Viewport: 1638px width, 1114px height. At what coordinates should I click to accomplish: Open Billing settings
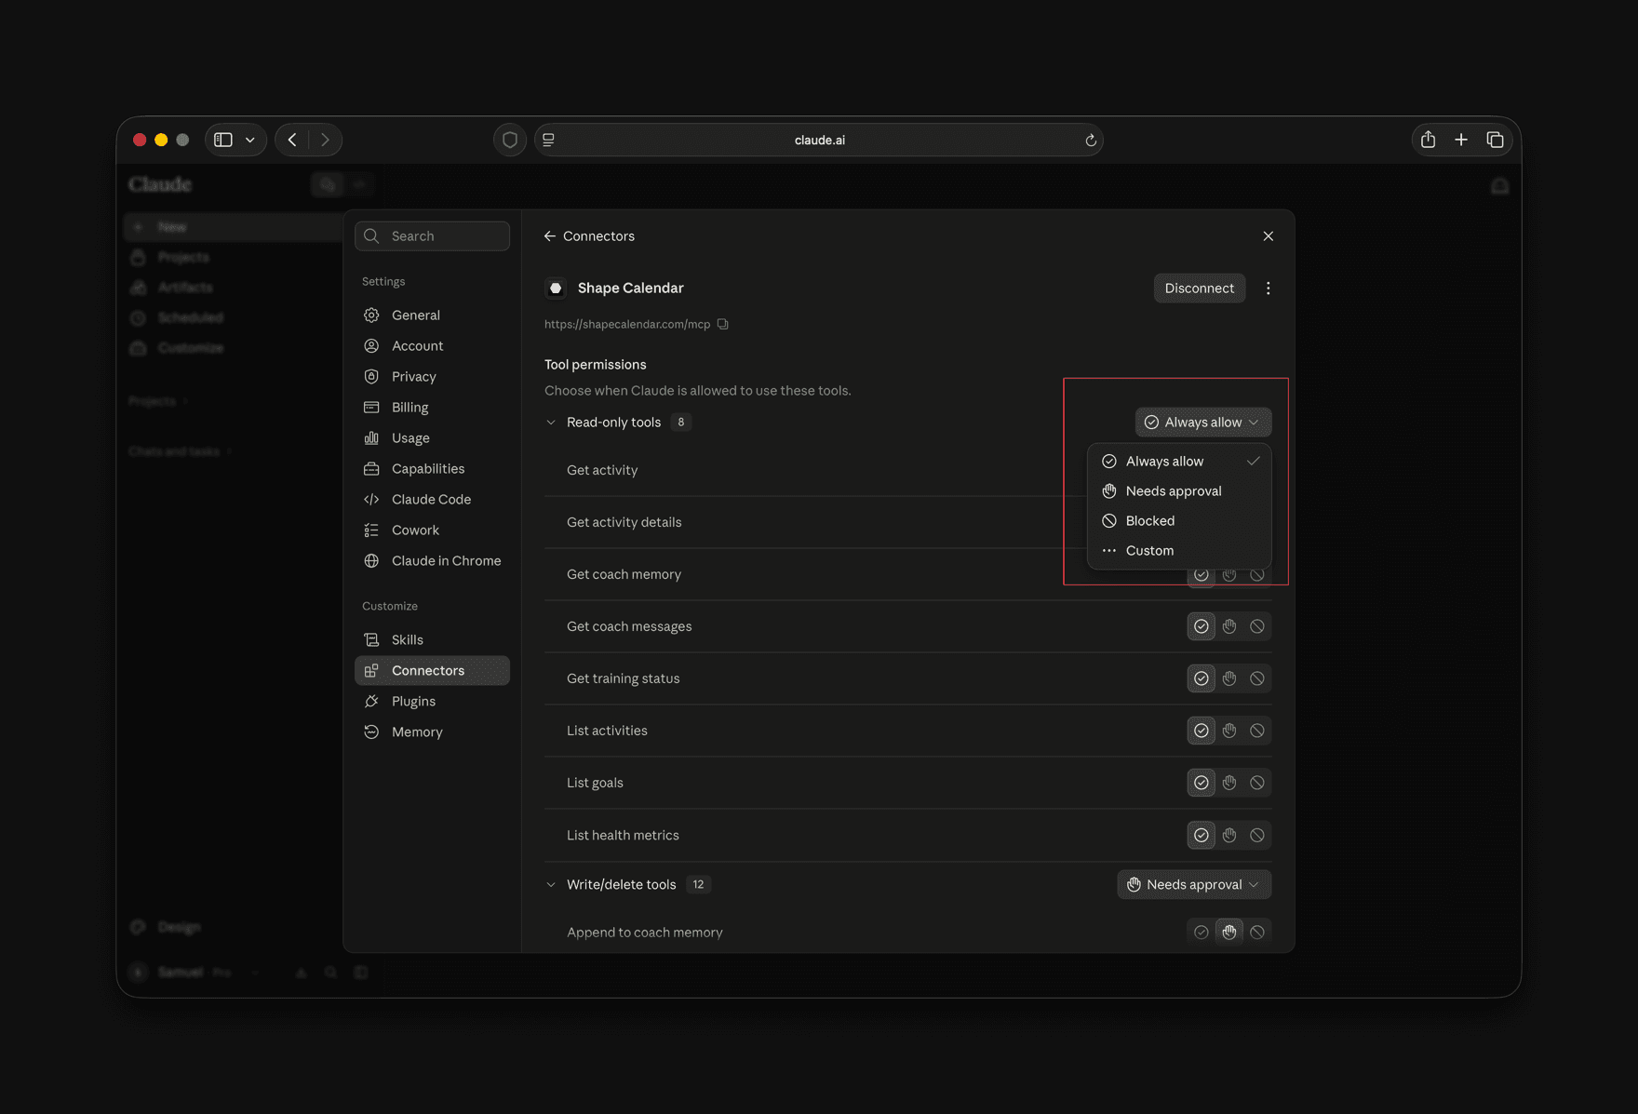tap(432, 407)
